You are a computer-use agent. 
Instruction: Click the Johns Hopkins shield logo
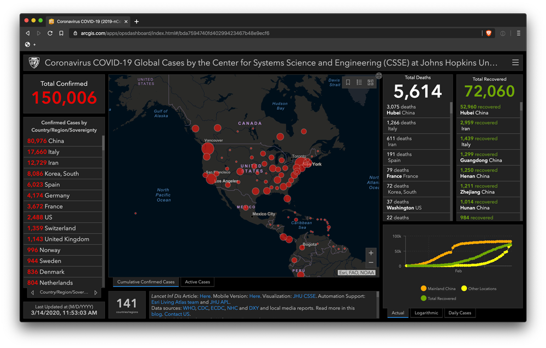click(x=34, y=63)
